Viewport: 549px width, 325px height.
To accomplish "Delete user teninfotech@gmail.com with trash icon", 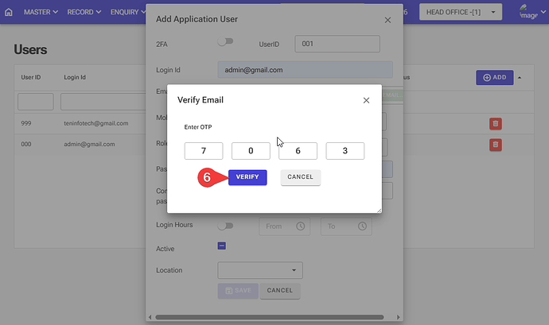I will click(x=495, y=123).
